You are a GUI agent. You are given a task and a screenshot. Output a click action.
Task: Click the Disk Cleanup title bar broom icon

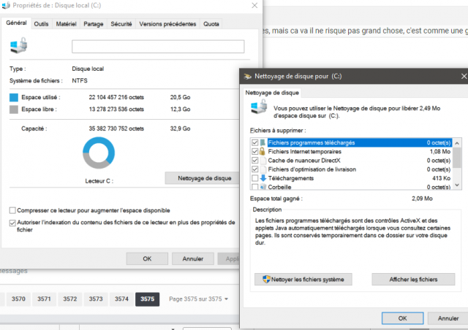(248, 77)
